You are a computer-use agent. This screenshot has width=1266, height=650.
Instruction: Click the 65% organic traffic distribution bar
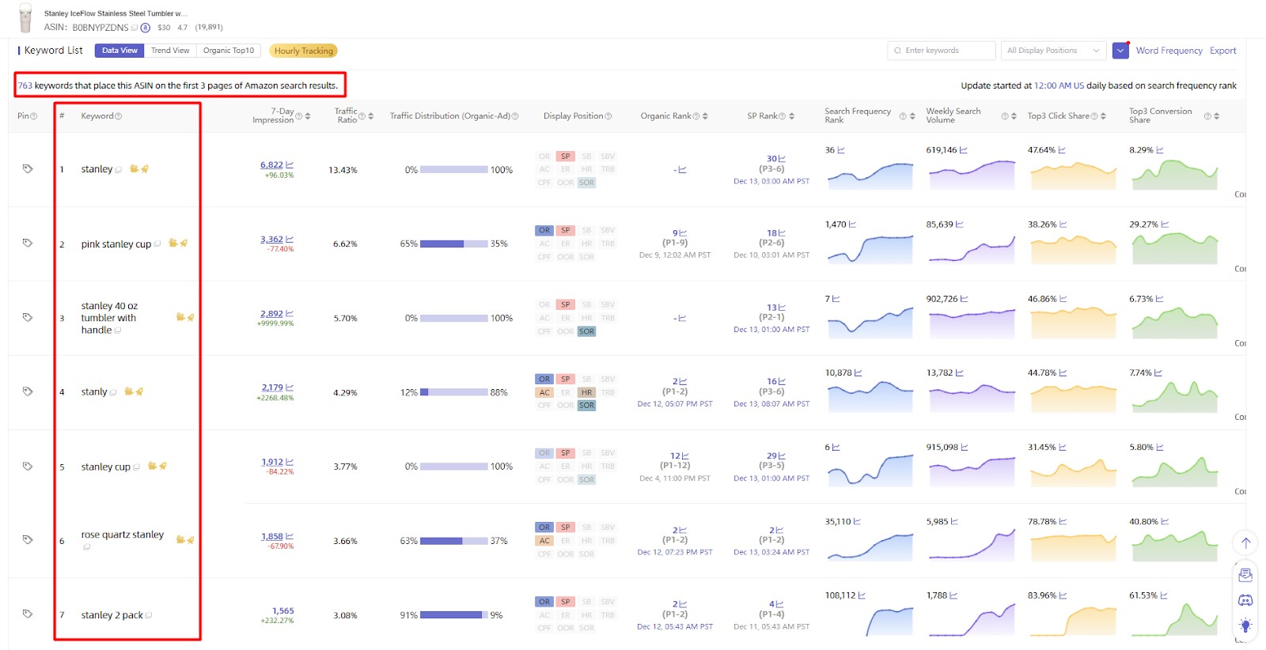(453, 244)
